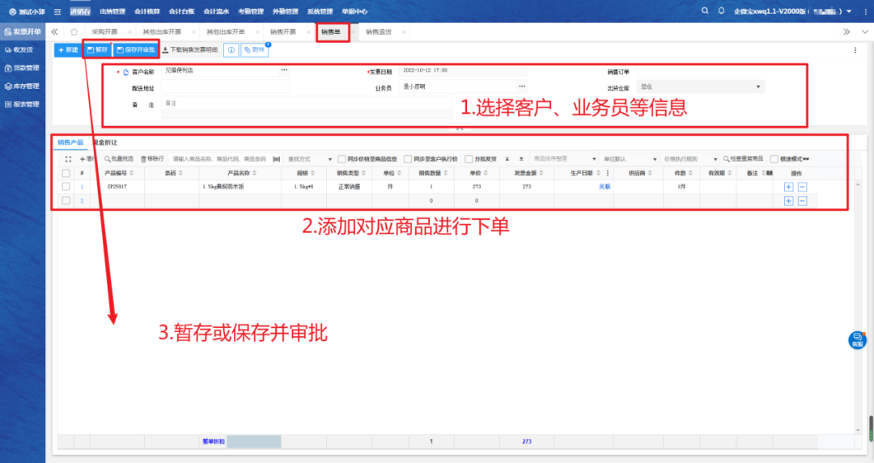Toggle the hamburger menu icon
This screenshot has width=874, height=463.
[57, 11]
